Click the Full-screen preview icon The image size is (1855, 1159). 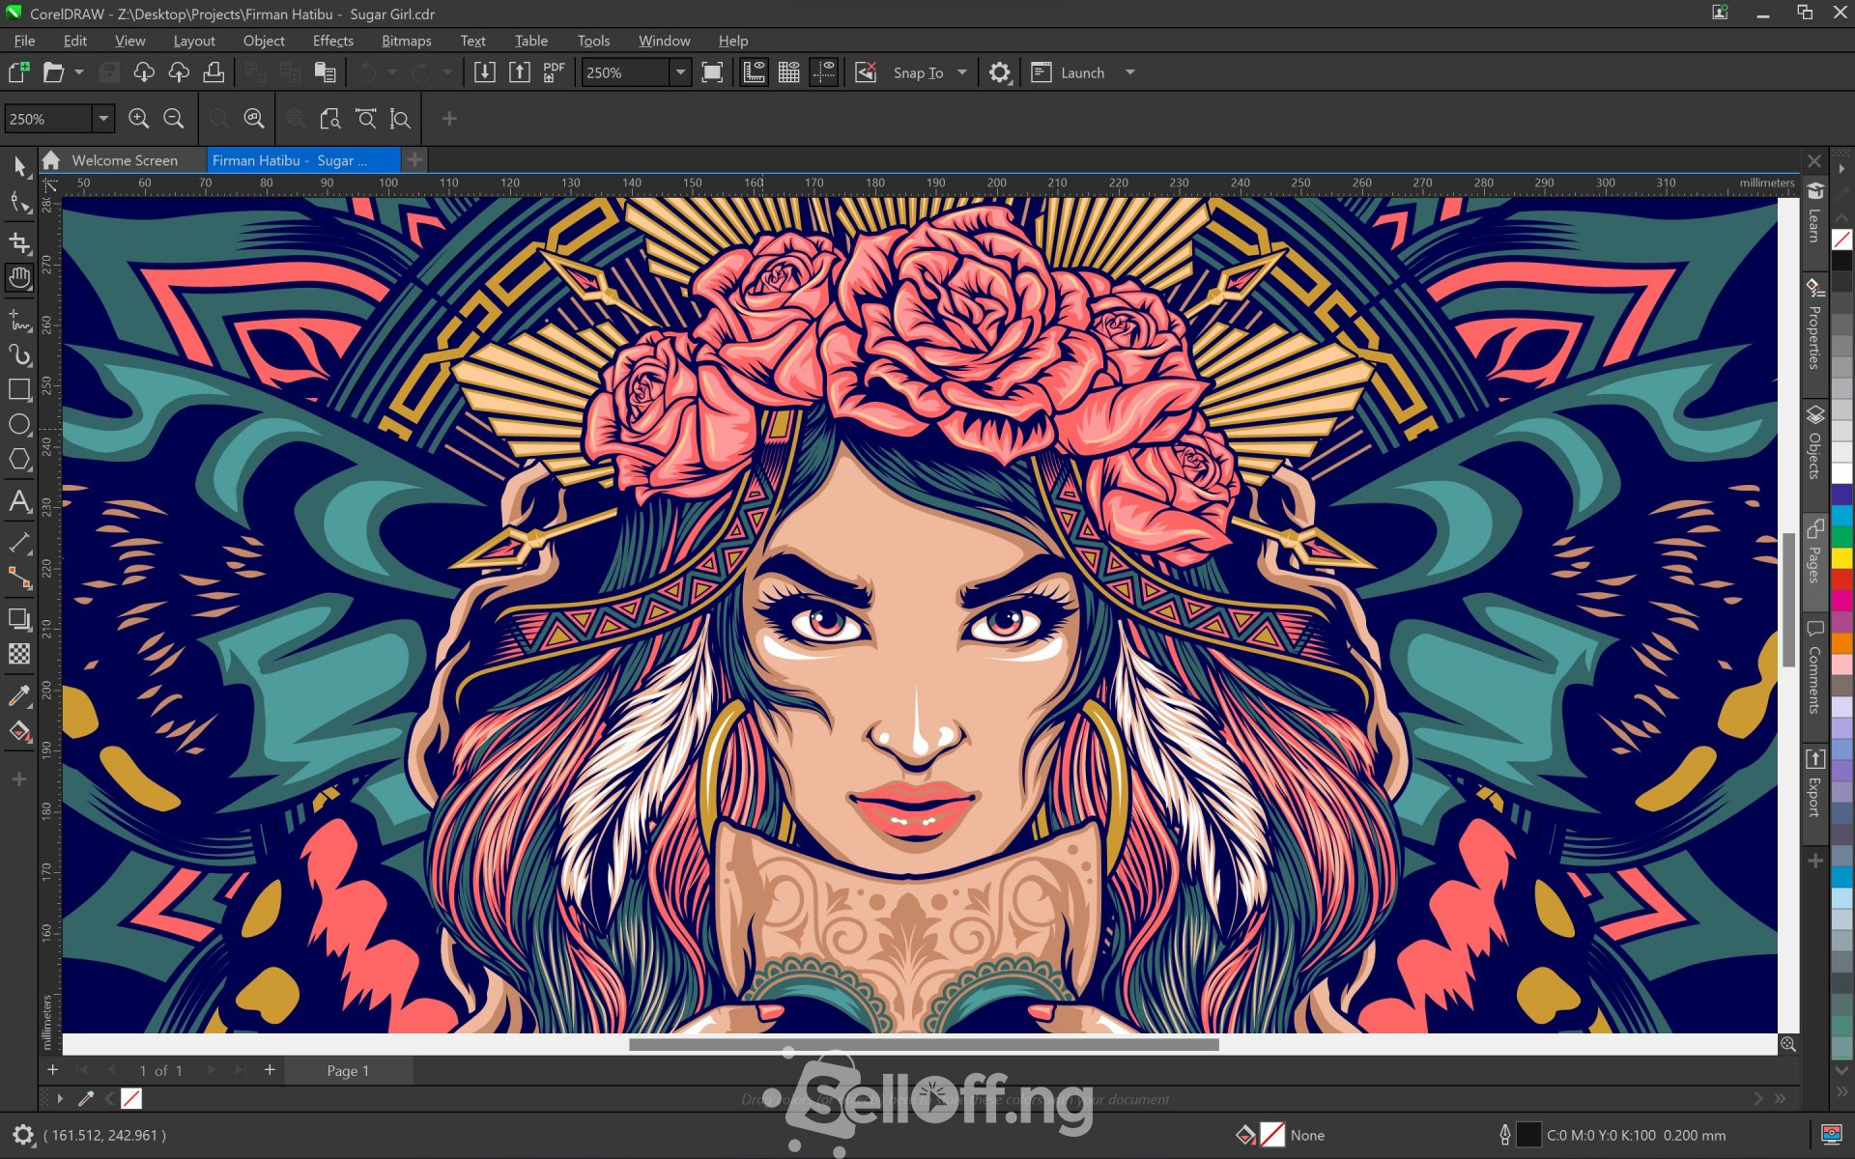[x=712, y=72]
